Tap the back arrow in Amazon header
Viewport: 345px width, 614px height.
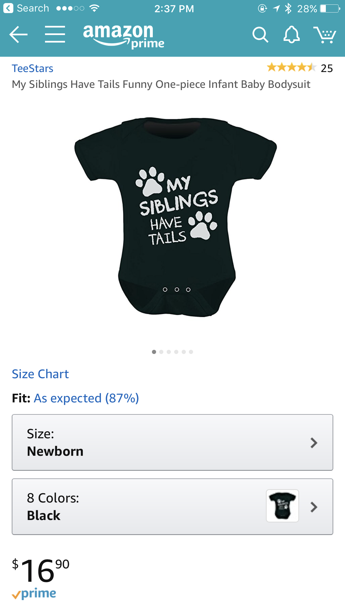(18, 34)
